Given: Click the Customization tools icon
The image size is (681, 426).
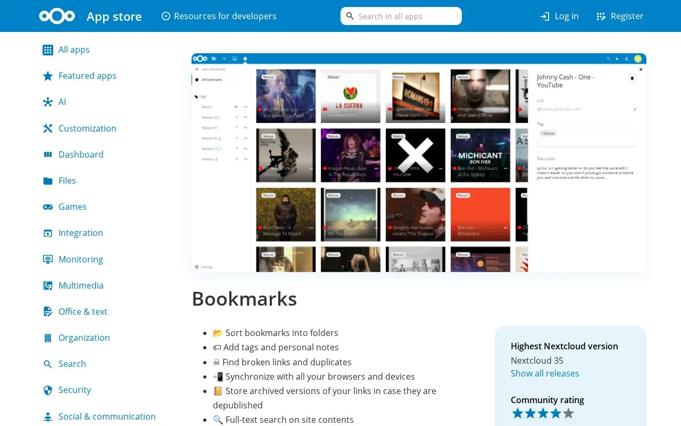Looking at the screenshot, I should tap(48, 128).
